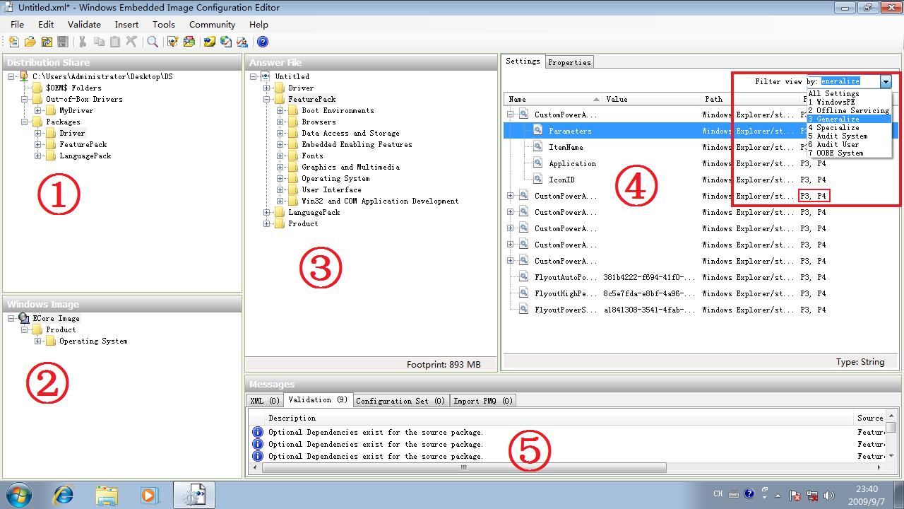Click the Open Answer File folder icon
The width and height of the screenshot is (904, 509).
pyautogui.click(x=30, y=42)
